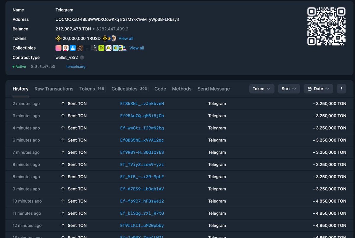
Task: Switch to the Code tab
Action: coord(160,89)
